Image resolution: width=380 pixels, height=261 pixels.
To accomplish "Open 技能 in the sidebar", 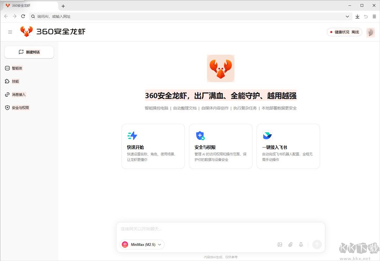I will coord(12,81).
